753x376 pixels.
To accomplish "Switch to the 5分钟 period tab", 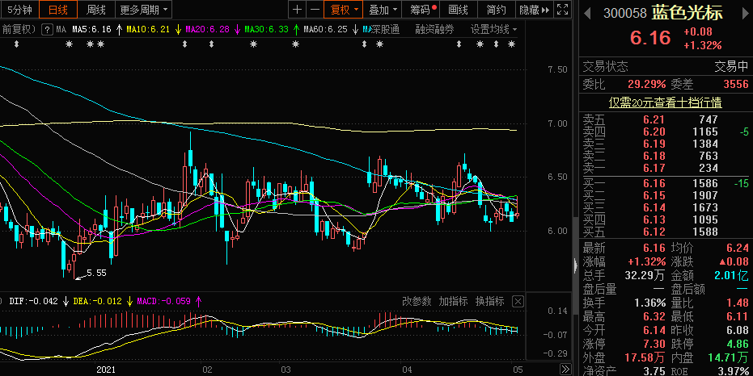I will coord(19,10).
